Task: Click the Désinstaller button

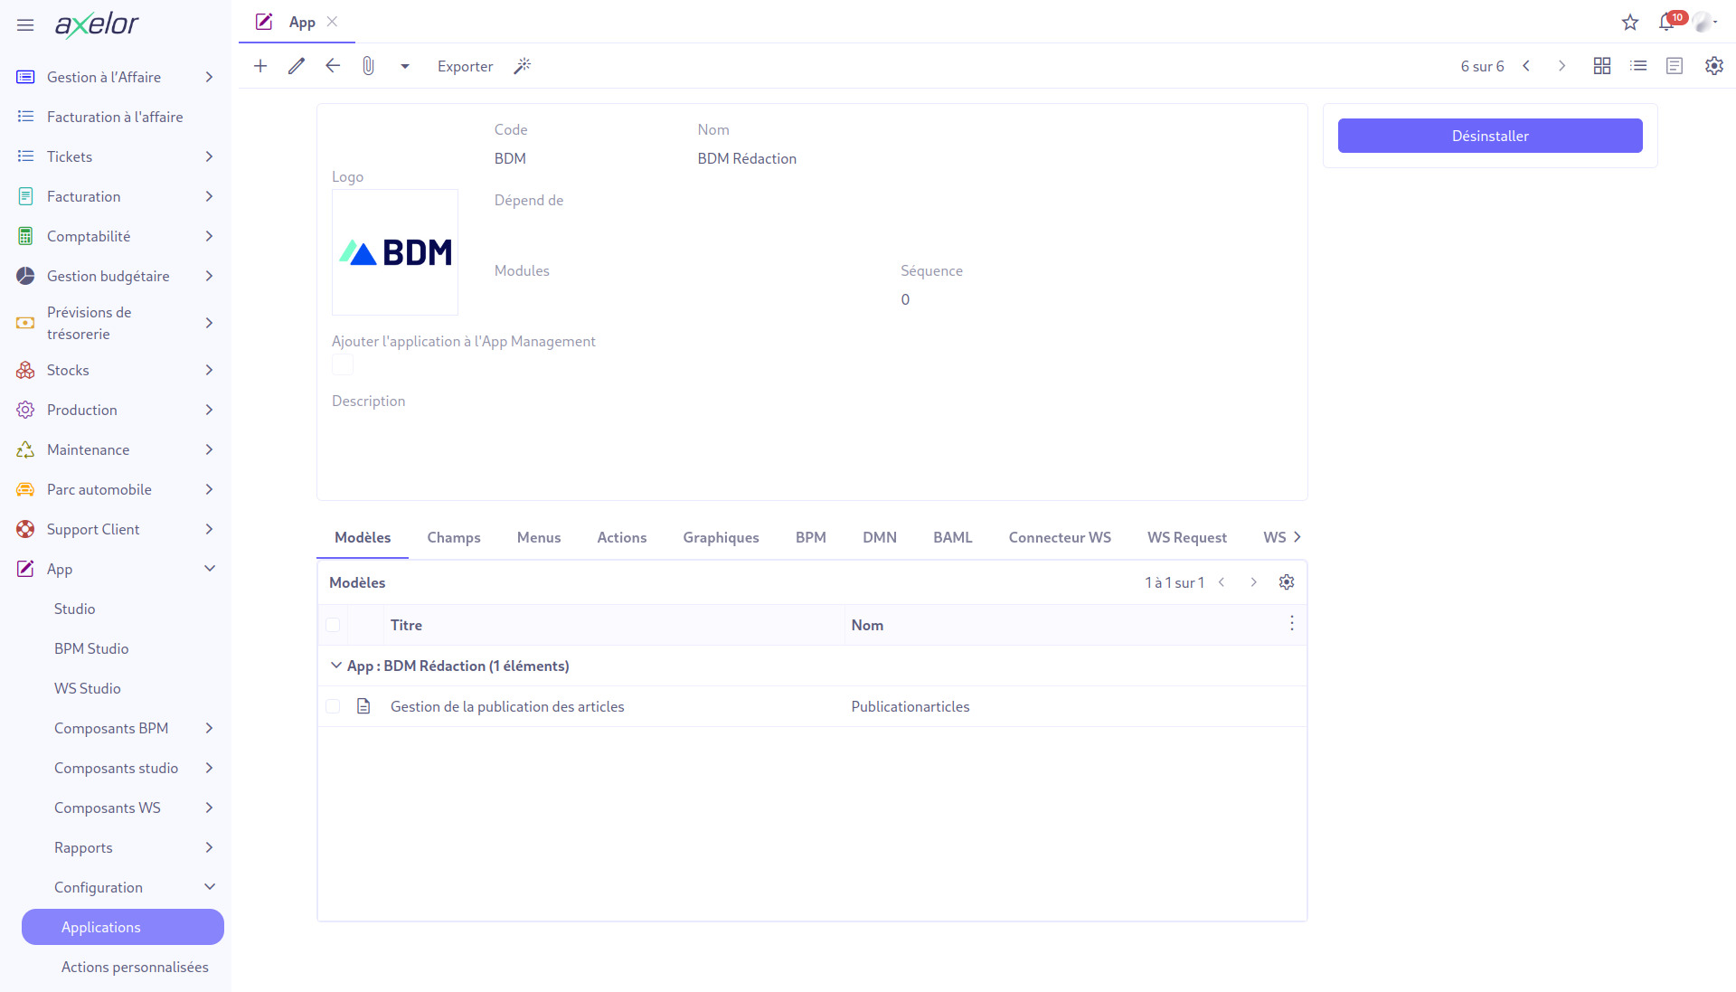Action: click(x=1490, y=136)
